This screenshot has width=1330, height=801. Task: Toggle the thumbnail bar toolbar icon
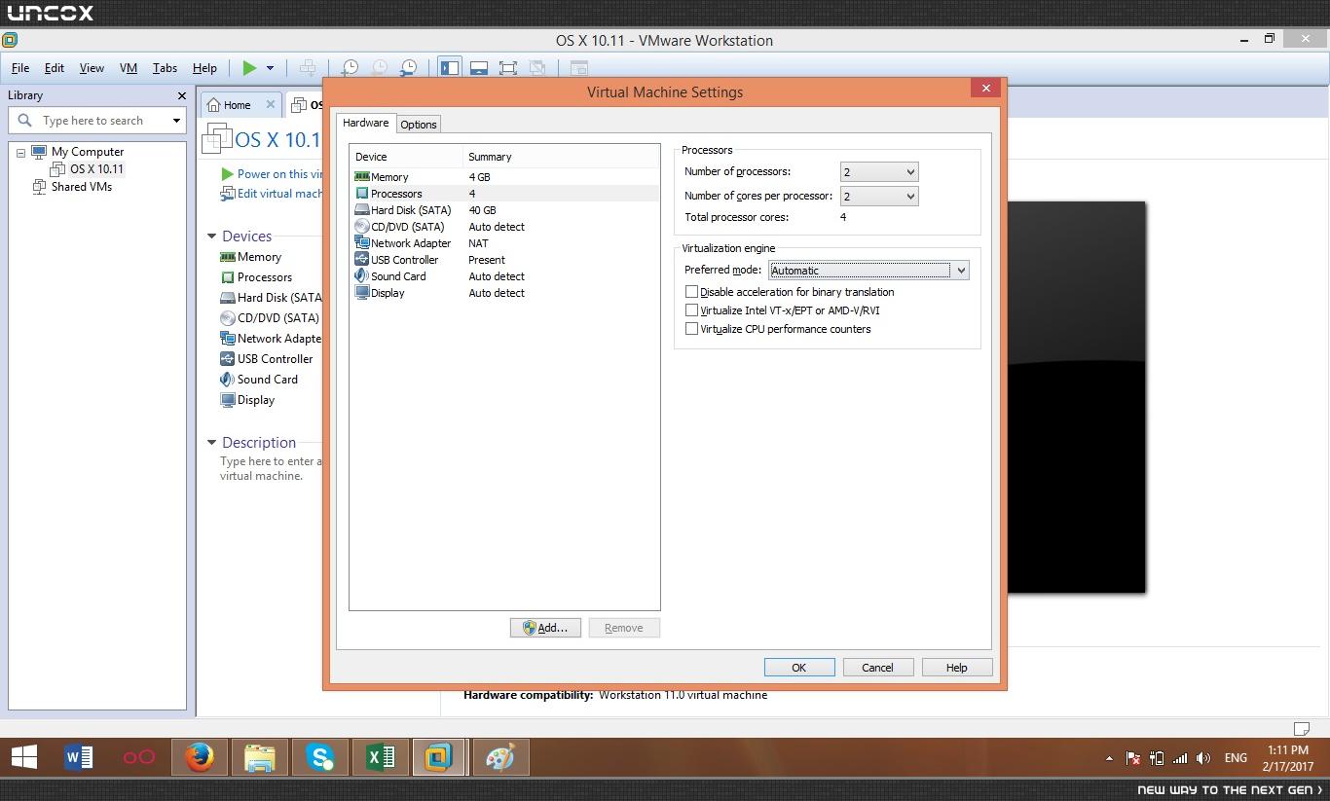(x=478, y=68)
